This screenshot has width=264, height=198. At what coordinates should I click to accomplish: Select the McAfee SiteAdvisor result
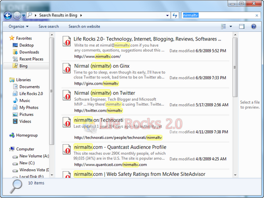pos(139,174)
